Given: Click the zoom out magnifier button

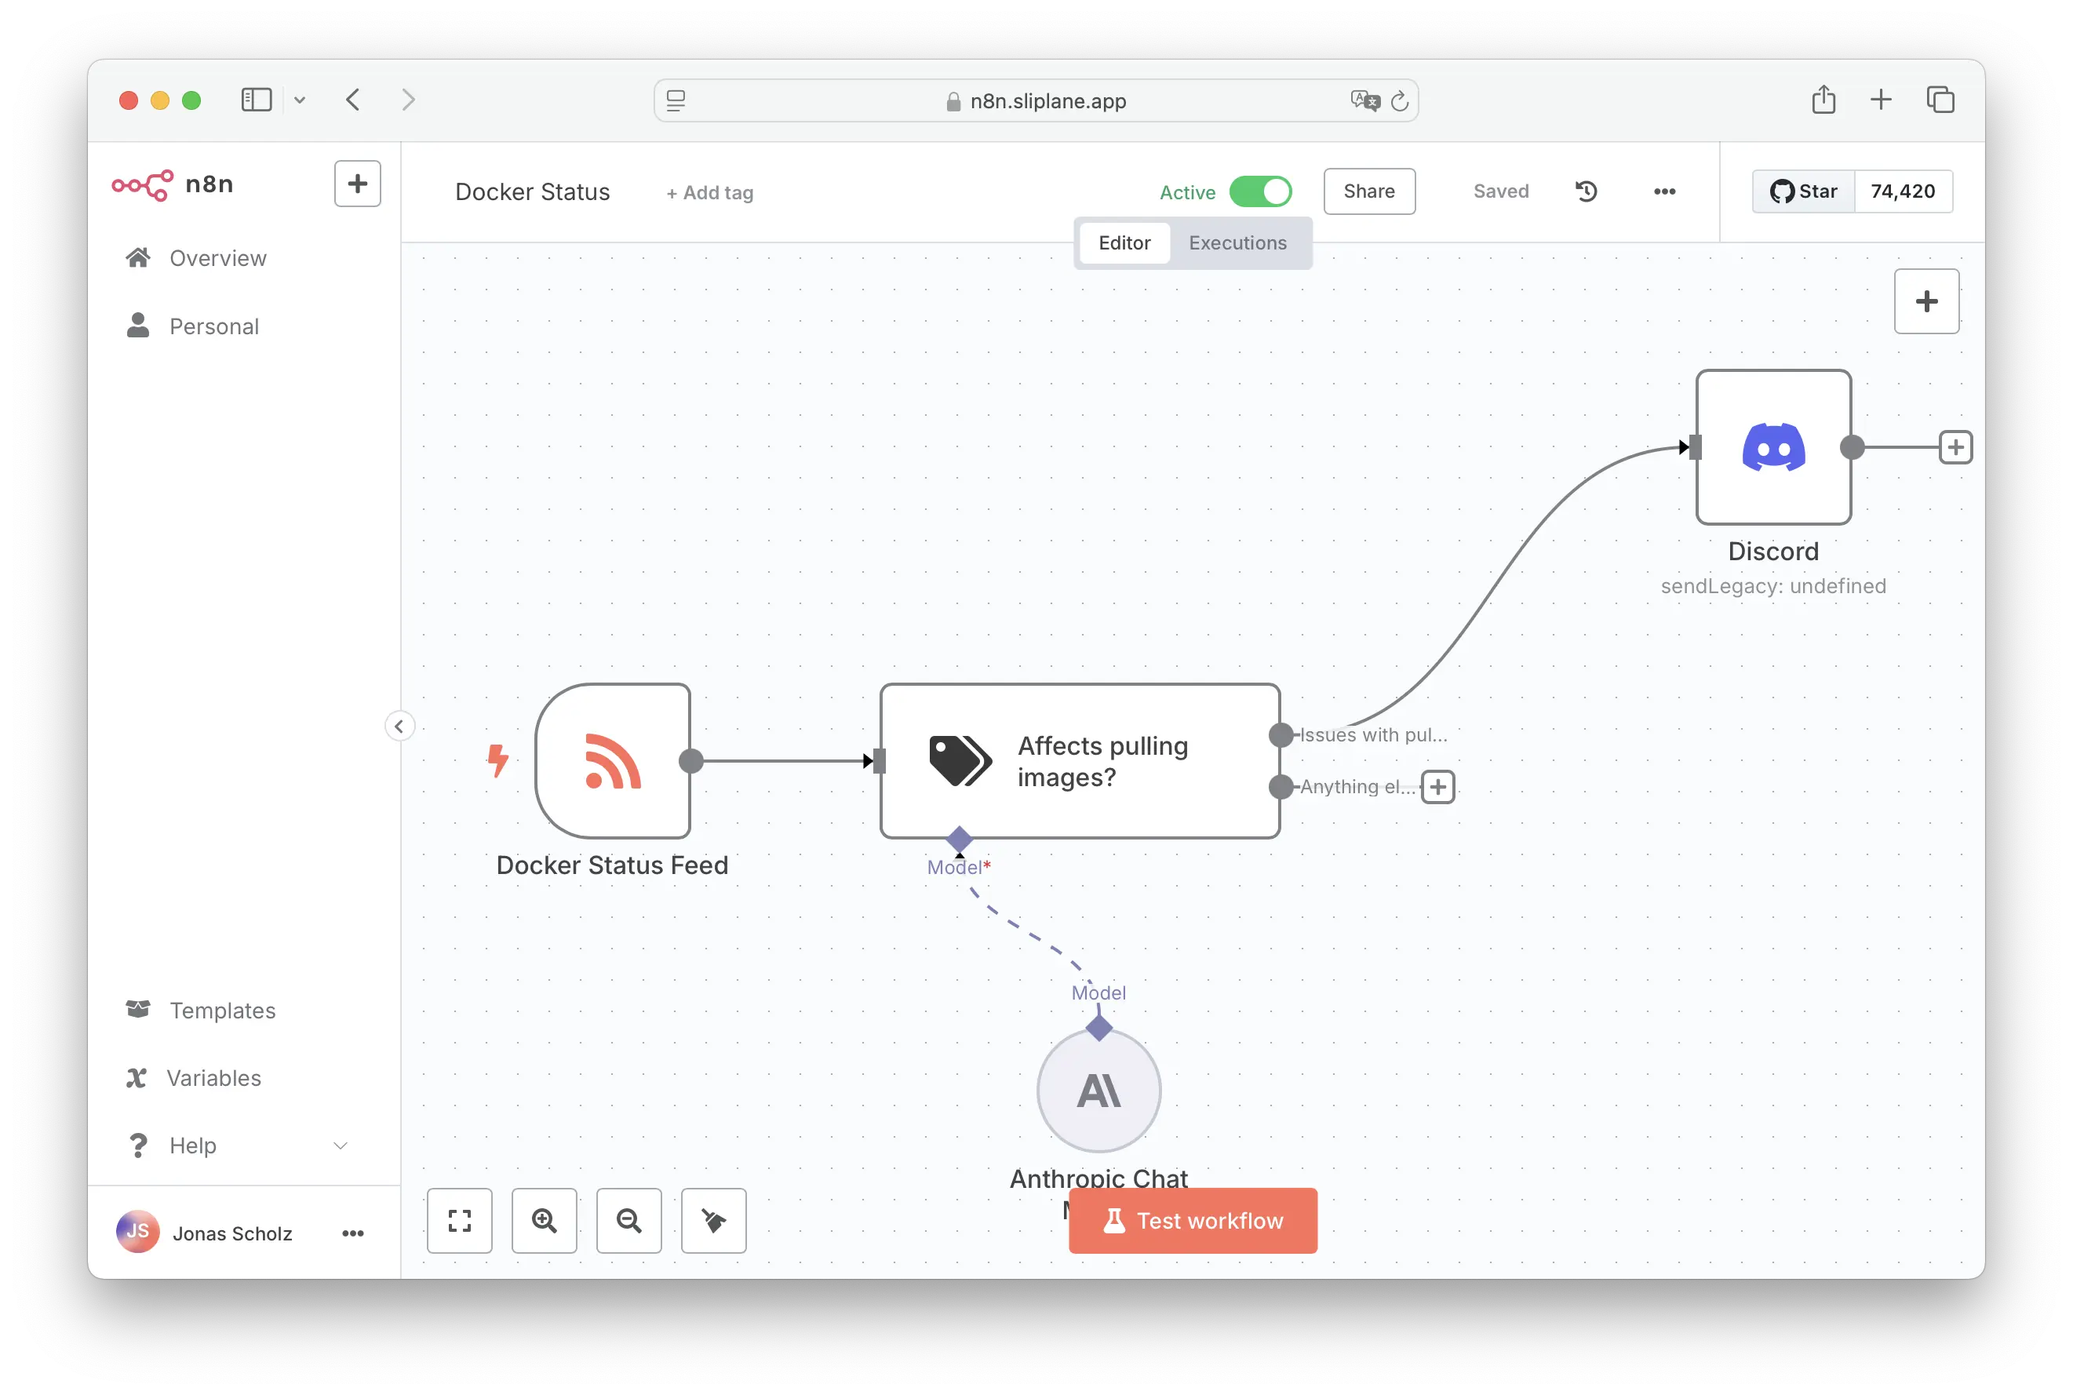Looking at the screenshot, I should pos(628,1221).
